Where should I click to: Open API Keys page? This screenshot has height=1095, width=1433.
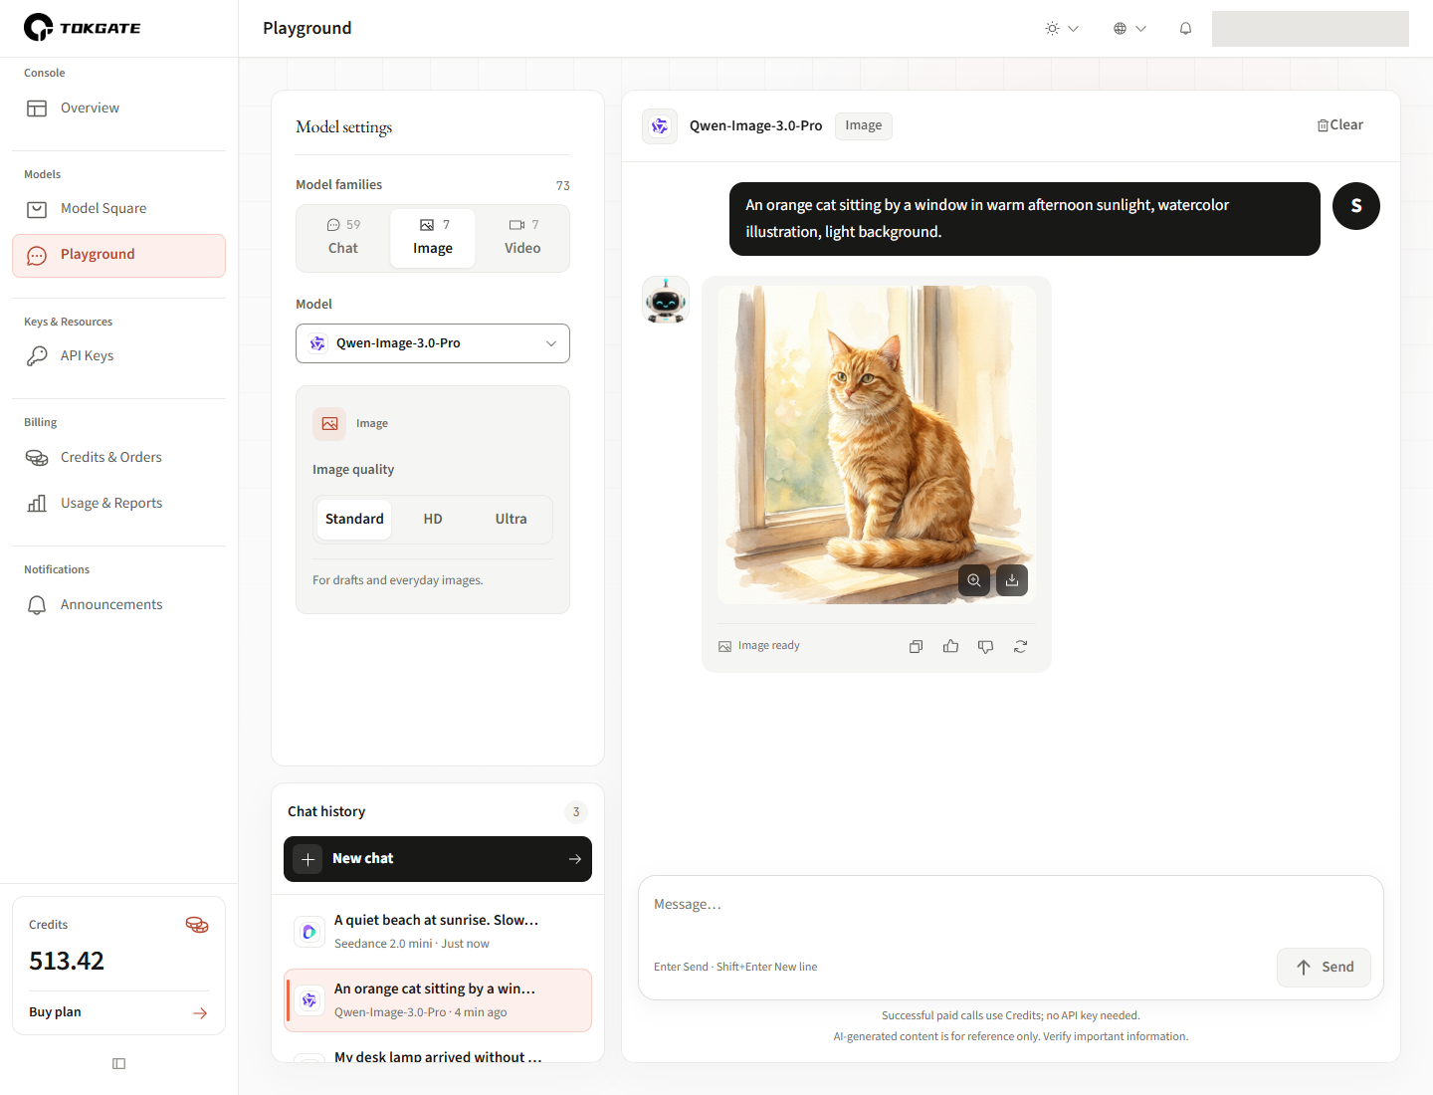tap(118, 355)
